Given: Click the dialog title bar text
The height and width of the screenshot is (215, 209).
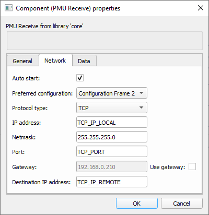Looking at the screenshot, I should click(x=68, y=8).
